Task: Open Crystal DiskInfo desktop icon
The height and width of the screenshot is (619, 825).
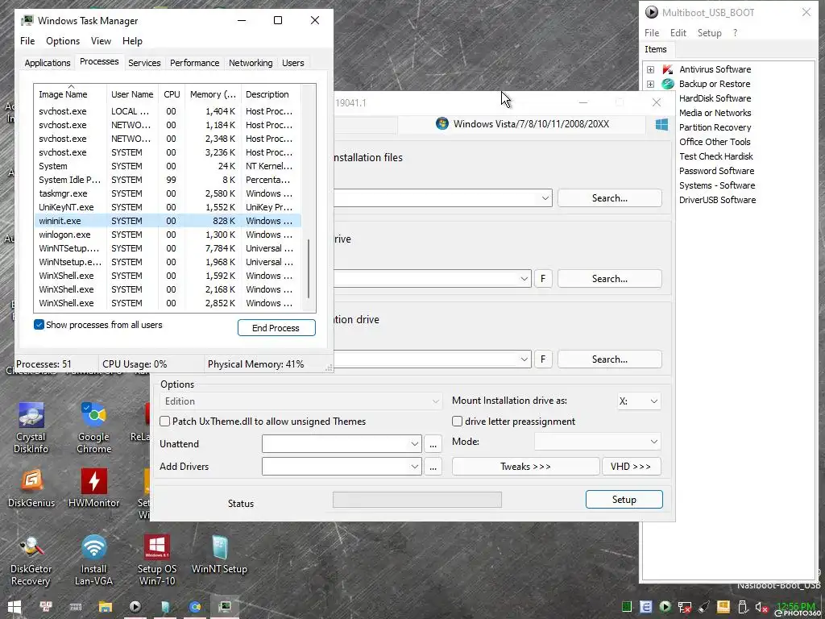Action: click(x=31, y=427)
